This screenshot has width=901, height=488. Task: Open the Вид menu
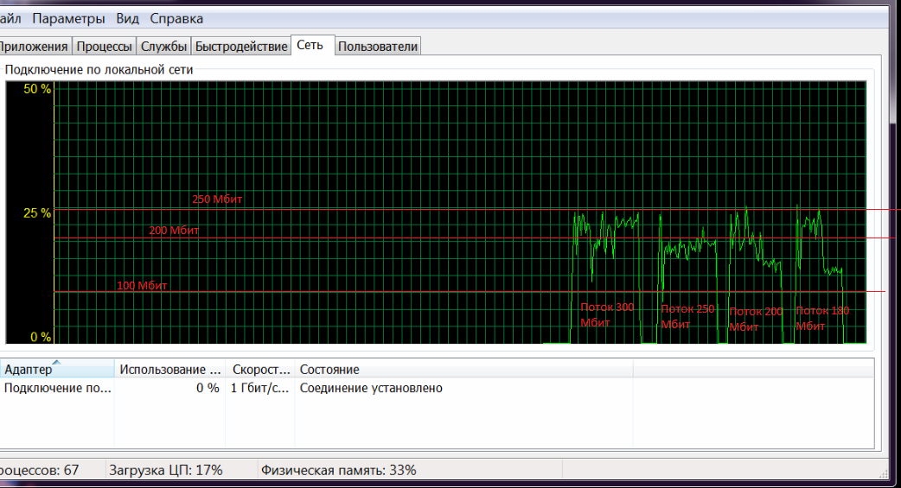pos(127,18)
